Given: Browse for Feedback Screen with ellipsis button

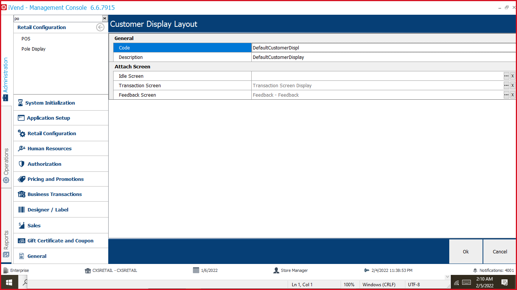Looking at the screenshot, I should click(506, 95).
